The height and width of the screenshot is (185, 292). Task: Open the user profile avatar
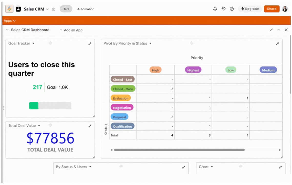click(285, 9)
